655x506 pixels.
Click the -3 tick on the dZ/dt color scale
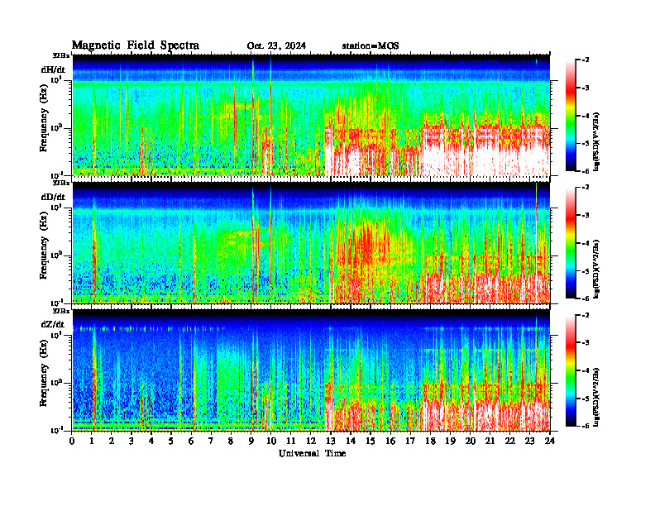[x=586, y=342]
